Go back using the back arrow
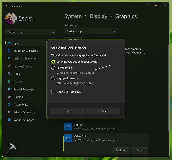Image resolution: width=172 pixels, height=160 pixels. (7, 6)
